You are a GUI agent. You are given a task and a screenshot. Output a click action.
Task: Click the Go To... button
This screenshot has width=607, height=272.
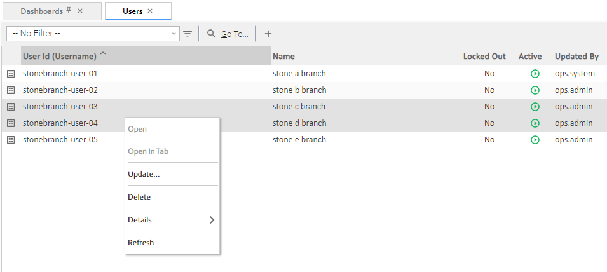click(228, 34)
